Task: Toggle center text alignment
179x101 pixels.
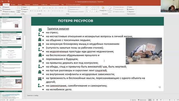Action: pos(55,11)
